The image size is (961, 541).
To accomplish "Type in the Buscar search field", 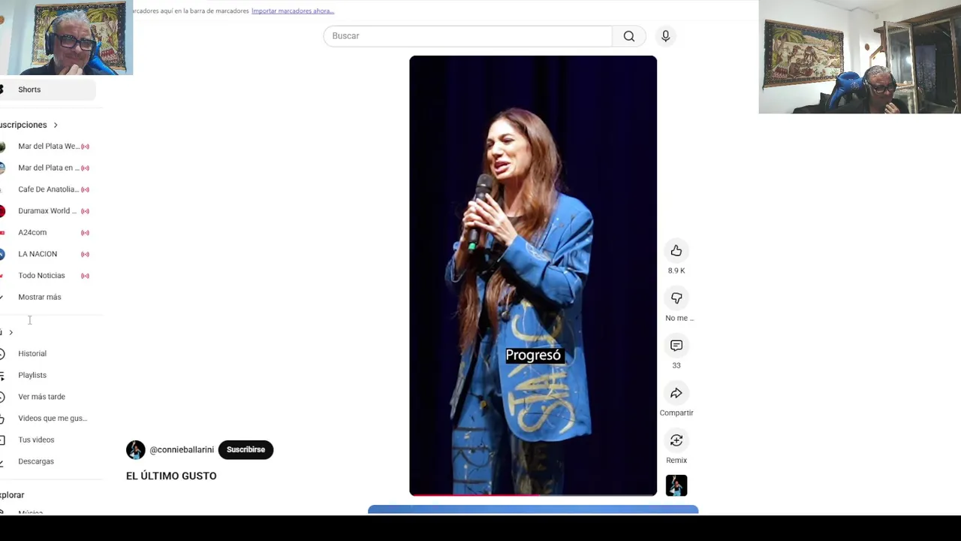I will tap(468, 36).
